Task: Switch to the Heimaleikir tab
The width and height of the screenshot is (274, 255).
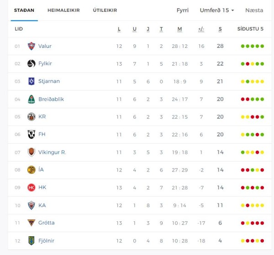Action: coord(63,10)
